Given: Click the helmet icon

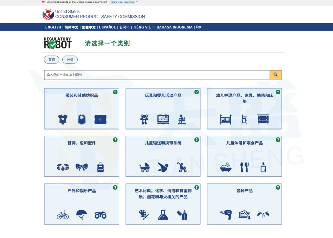Looking at the screenshot, I should [x=81, y=215].
